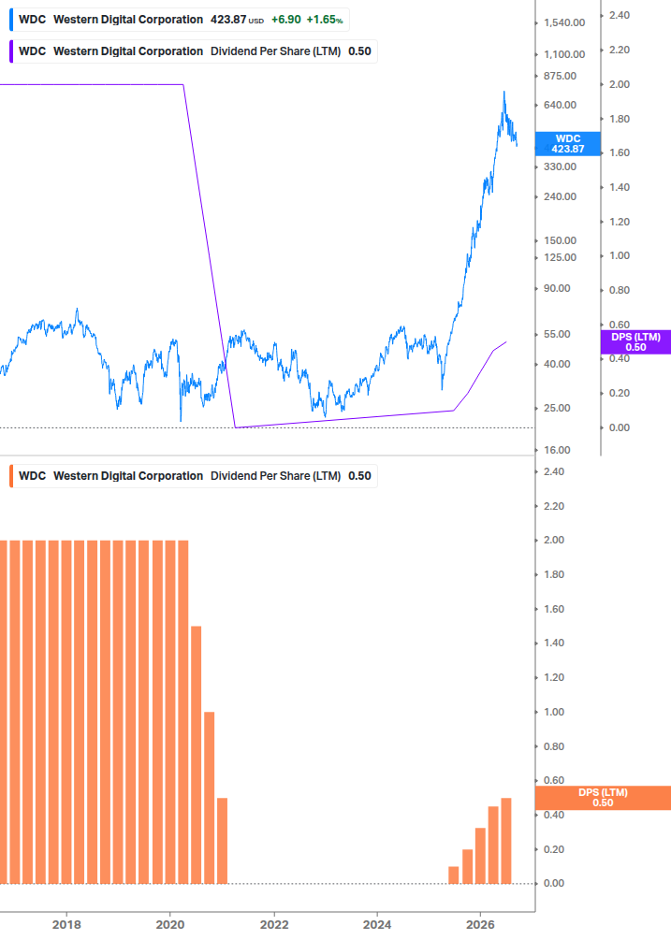Click the purple color marker of DPS legend
This screenshot has width=671, height=940.
(x=11, y=51)
